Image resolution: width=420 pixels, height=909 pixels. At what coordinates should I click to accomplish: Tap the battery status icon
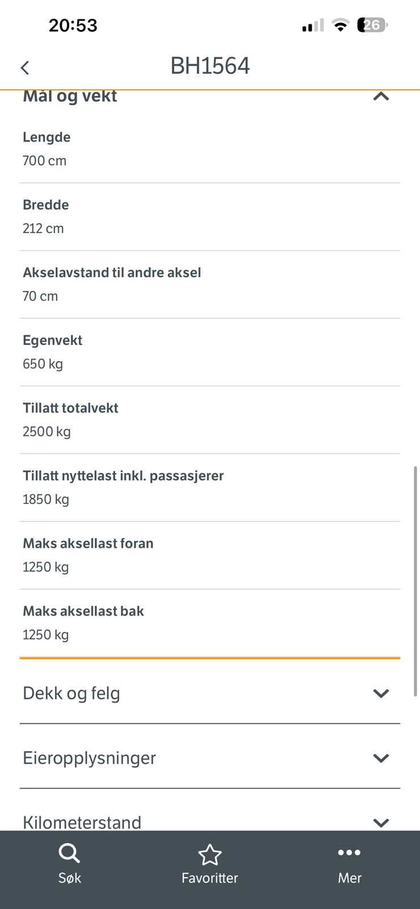[372, 25]
